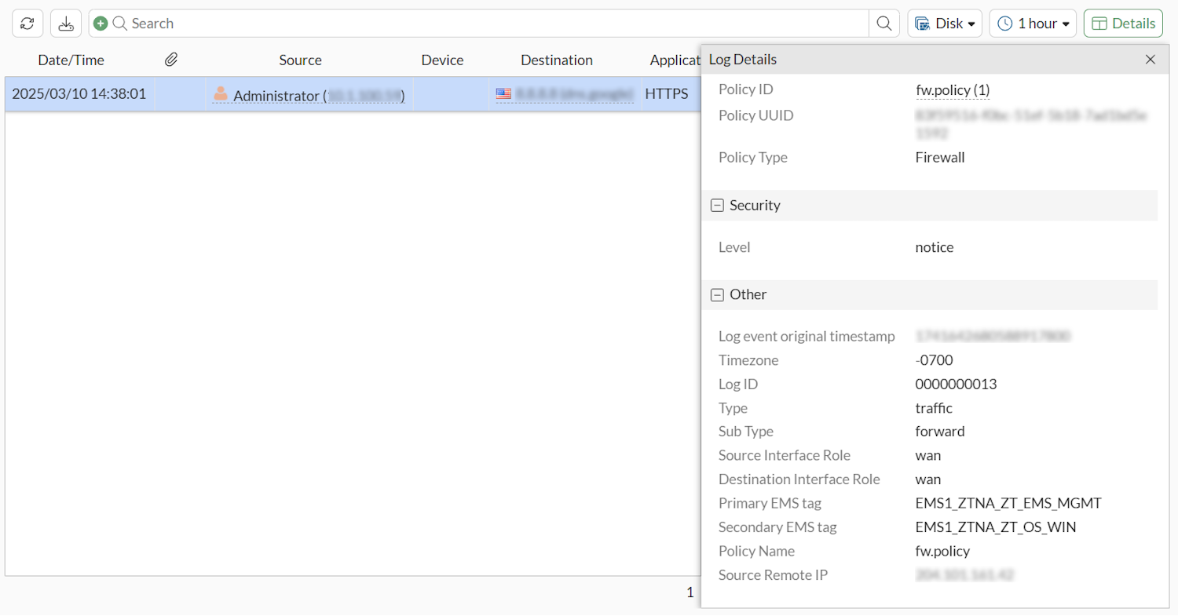Toggle the Details panel button
Viewport: 1178px width, 616px height.
(x=1122, y=23)
